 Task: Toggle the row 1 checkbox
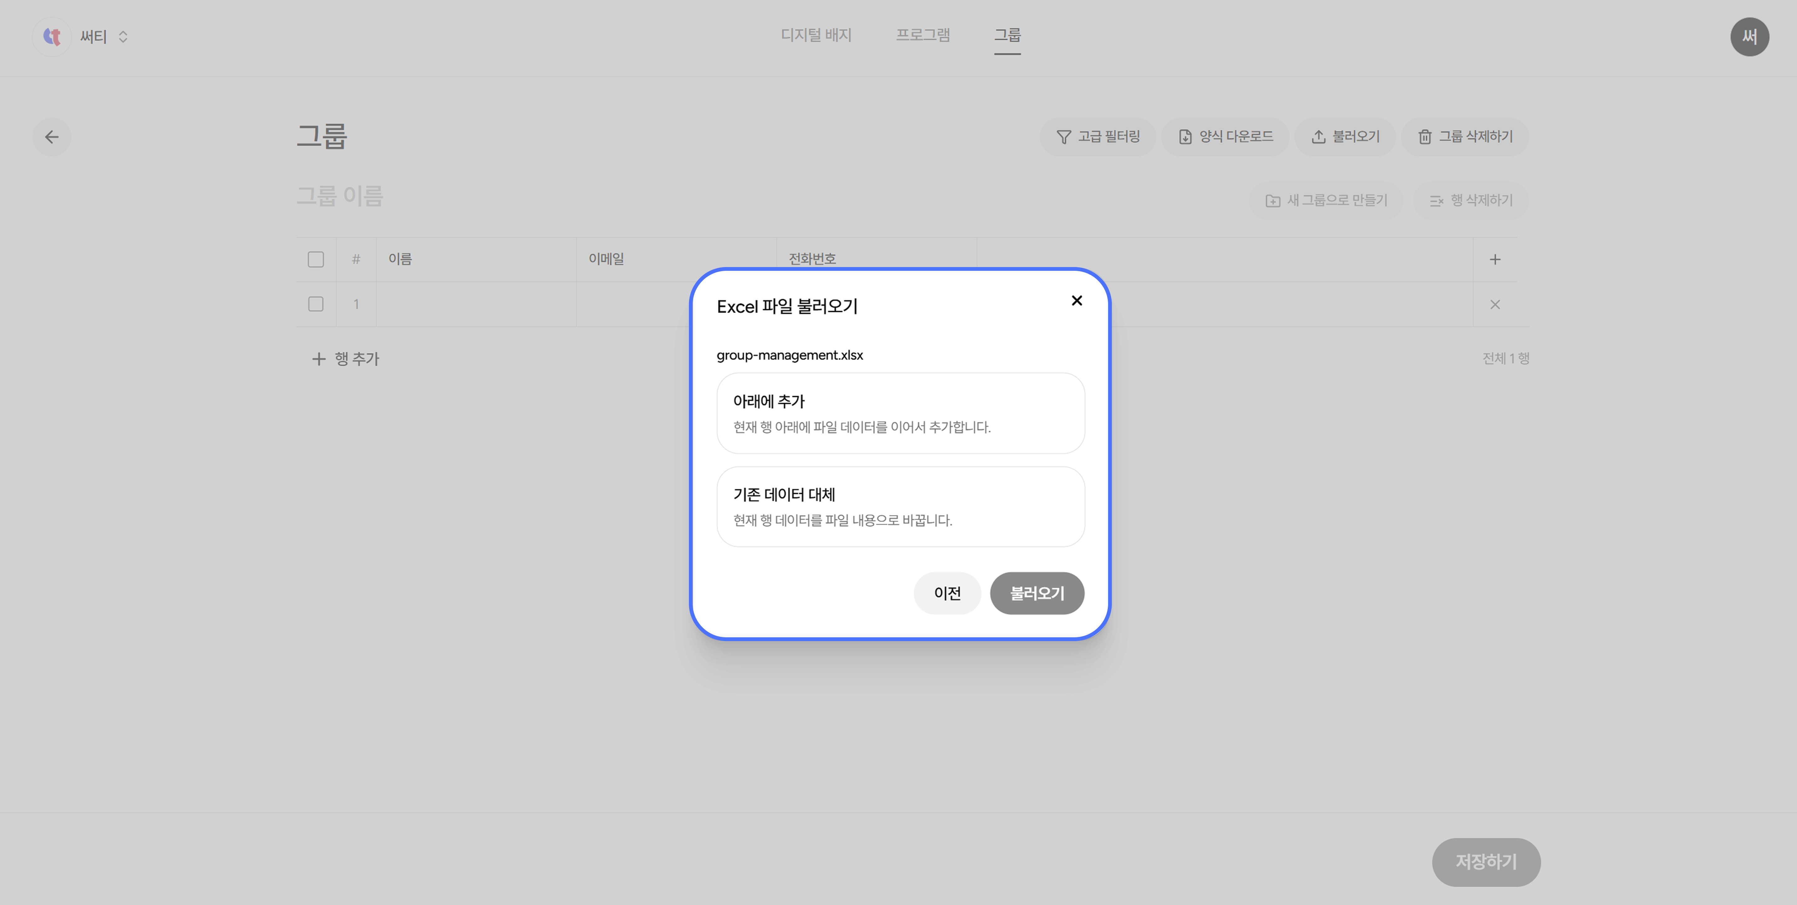316,304
